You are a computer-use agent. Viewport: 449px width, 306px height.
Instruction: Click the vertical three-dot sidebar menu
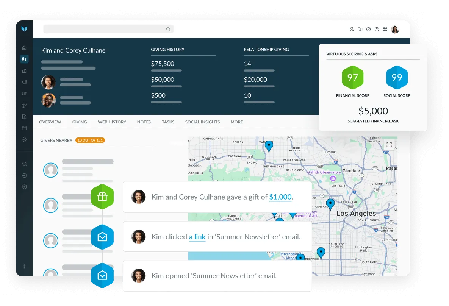click(24, 266)
